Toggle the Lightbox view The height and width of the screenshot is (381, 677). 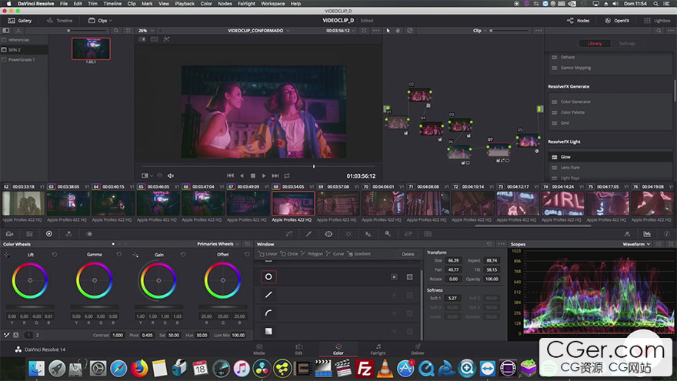click(x=657, y=20)
